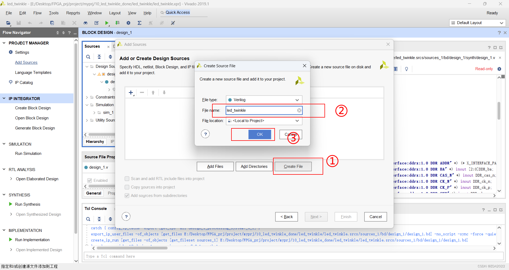This screenshot has height=270, width=509.
Task: Click help question icon in Create Source File dialog
Action: (x=205, y=134)
